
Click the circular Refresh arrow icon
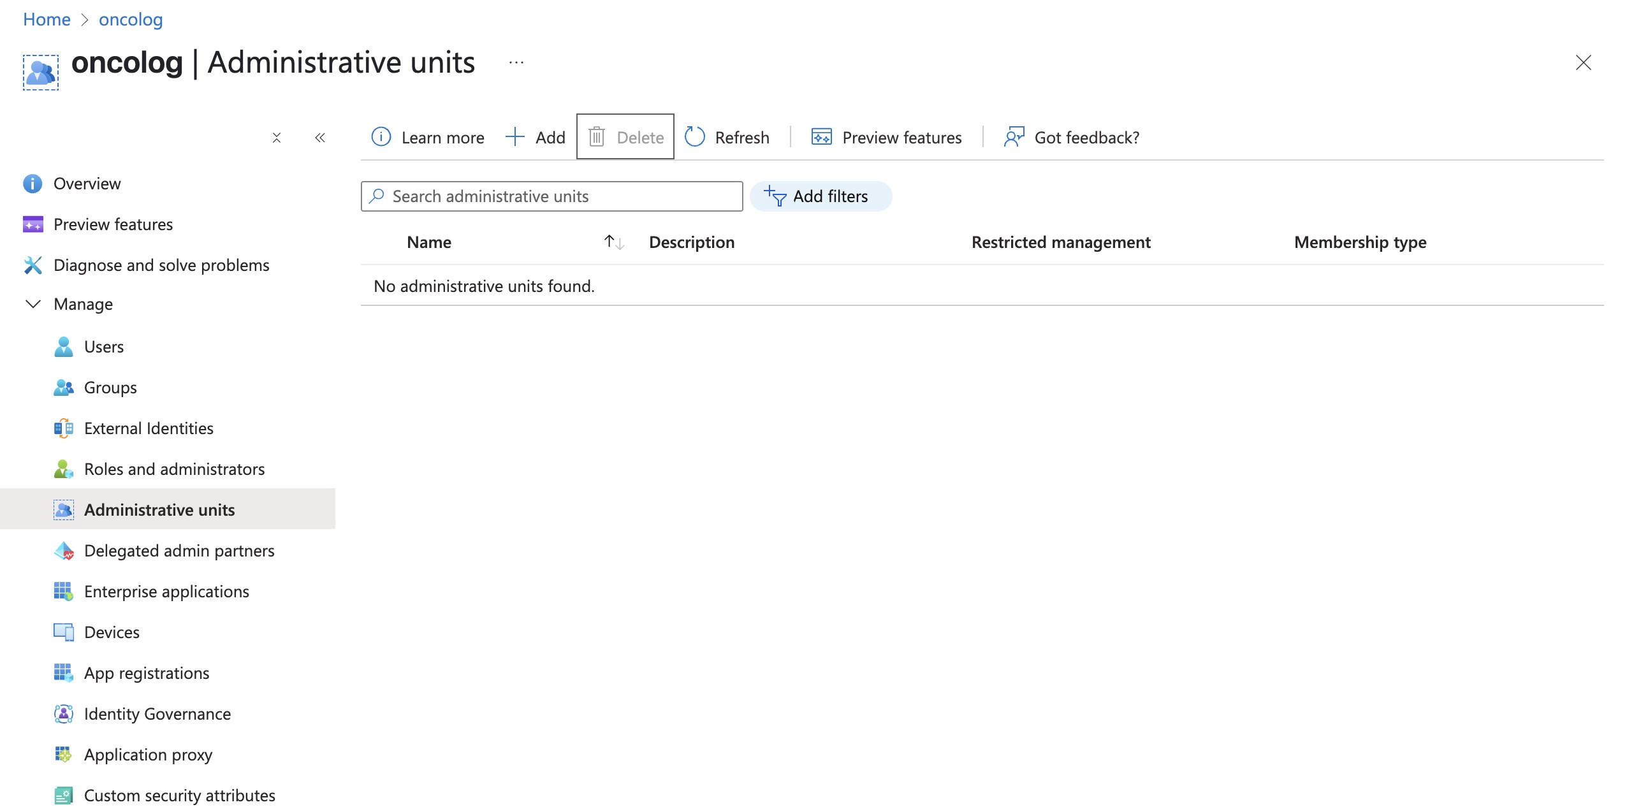pyautogui.click(x=695, y=137)
